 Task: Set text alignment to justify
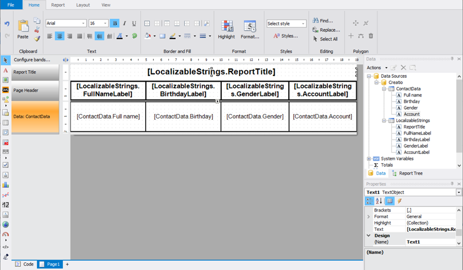click(x=79, y=36)
